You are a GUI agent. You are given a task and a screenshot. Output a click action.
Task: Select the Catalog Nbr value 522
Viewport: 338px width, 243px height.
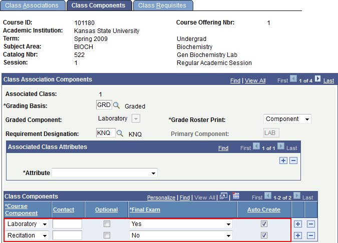click(x=79, y=55)
